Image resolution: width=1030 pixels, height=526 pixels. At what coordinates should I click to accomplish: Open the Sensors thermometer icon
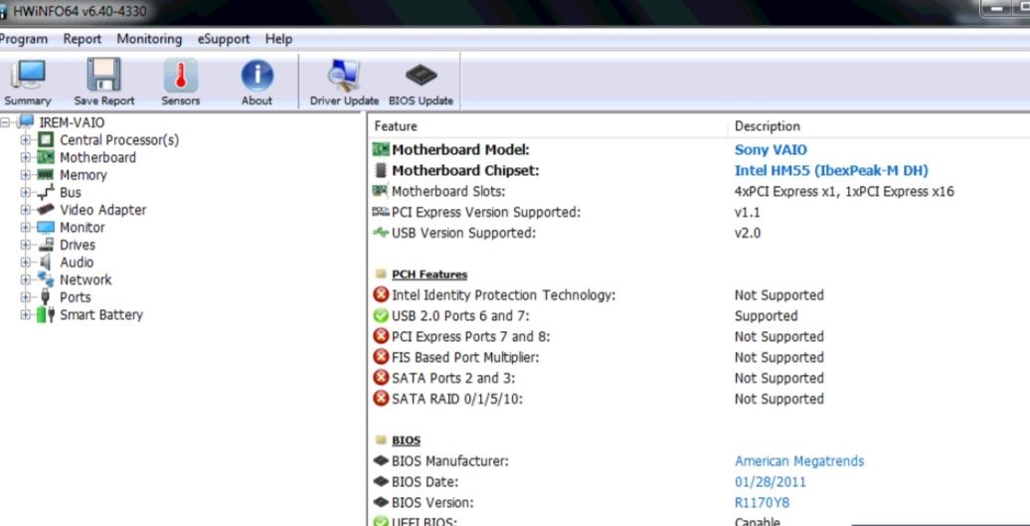point(181,75)
